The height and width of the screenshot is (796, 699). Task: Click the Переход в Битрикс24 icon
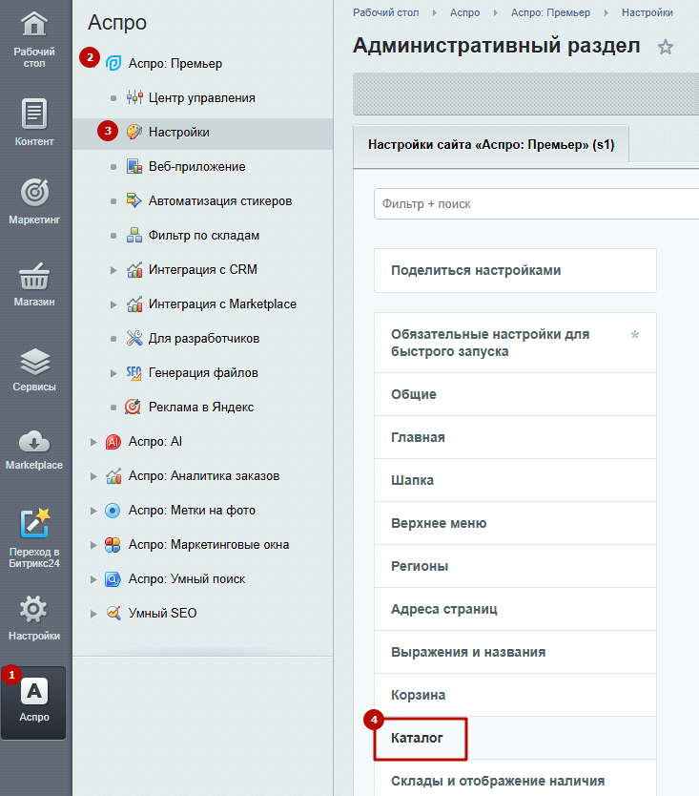(x=35, y=523)
